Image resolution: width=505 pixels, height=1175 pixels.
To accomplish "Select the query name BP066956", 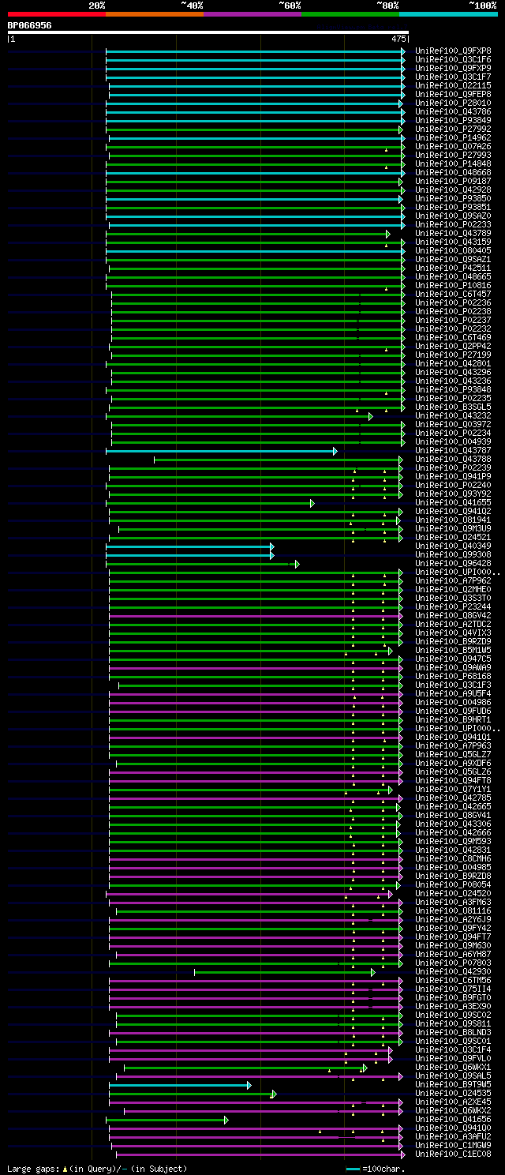I will pos(29,25).
